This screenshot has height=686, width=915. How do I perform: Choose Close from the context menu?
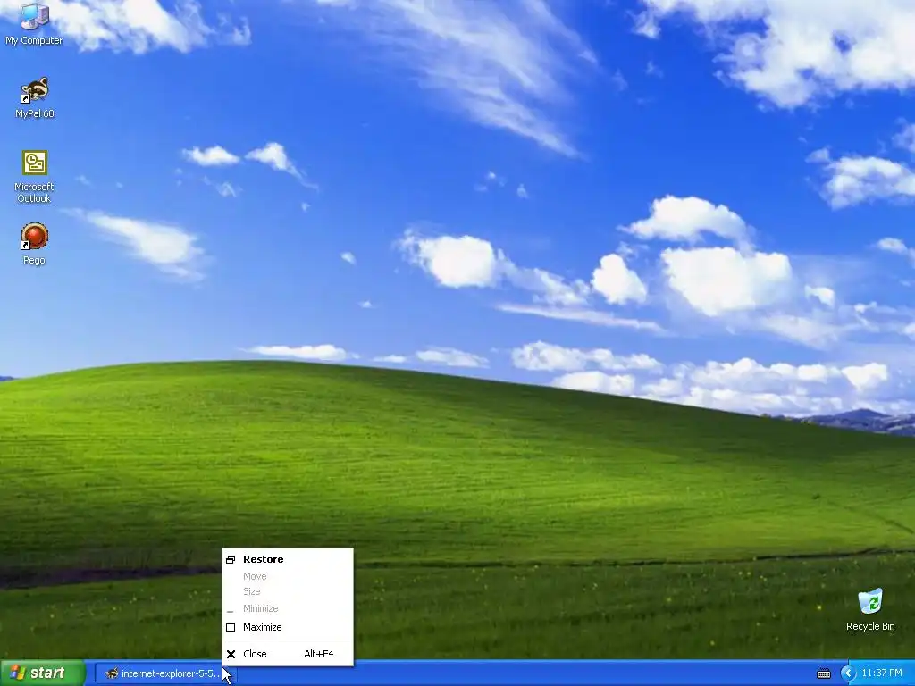pyautogui.click(x=288, y=654)
